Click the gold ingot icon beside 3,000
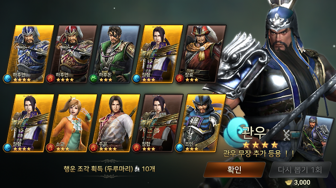The image size is (336, 188). coord(289,182)
